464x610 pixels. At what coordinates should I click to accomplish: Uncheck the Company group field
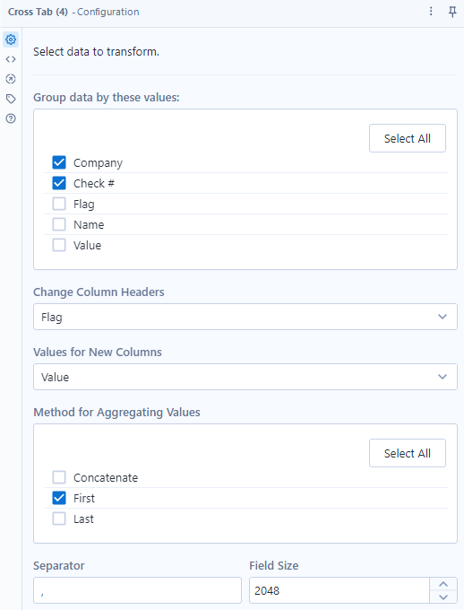(59, 162)
